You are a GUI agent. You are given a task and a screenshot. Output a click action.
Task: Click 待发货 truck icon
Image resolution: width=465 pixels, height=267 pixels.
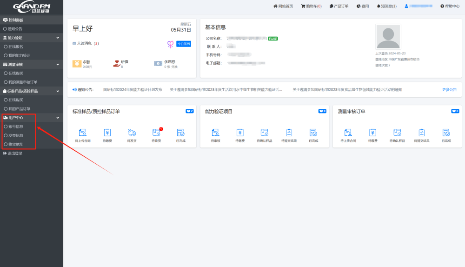(x=132, y=133)
